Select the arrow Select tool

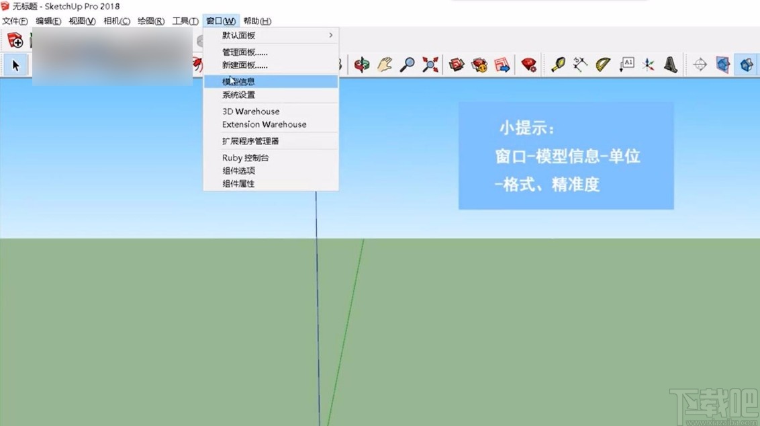tap(15, 65)
